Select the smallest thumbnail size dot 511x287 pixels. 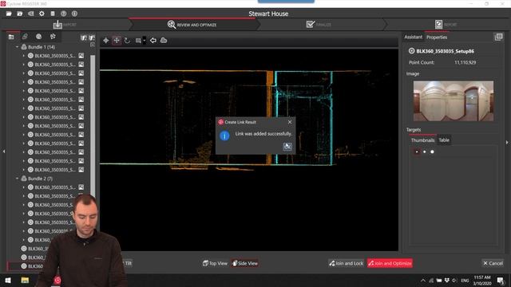(417, 151)
